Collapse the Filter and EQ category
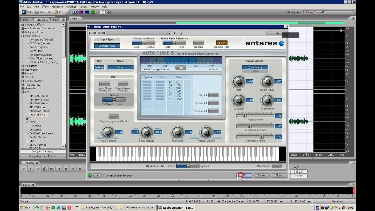The height and width of the screenshot is (211, 375). point(23,36)
